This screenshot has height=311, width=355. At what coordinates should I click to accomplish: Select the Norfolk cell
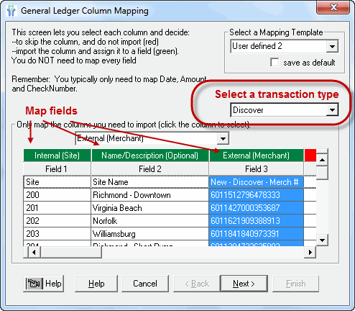tap(150, 221)
